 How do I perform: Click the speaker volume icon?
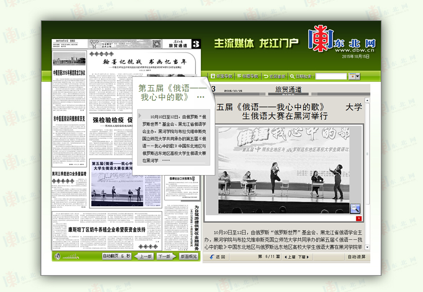tap(57, 256)
